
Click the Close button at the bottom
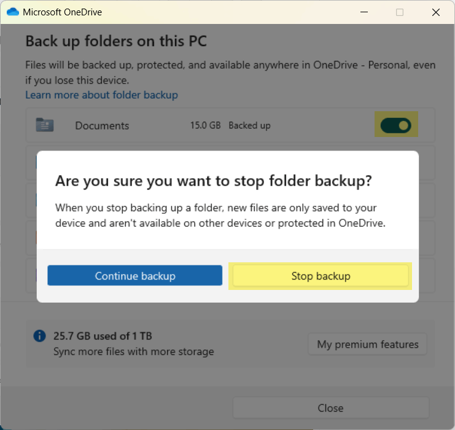click(330, 408)
